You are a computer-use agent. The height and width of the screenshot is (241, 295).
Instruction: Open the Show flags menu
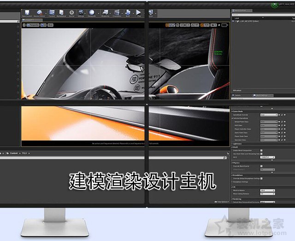click(50, 25)
